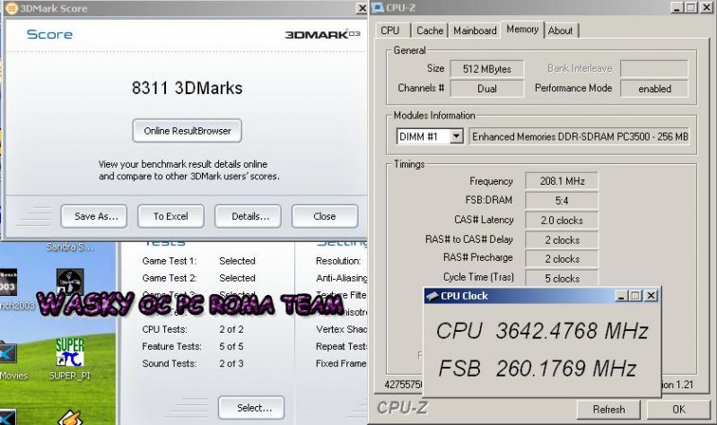This screenshot has width=717, height=425.
Task: Click CAS# Latency value 2.0 clocks
Action: click(x=562, y=221)
